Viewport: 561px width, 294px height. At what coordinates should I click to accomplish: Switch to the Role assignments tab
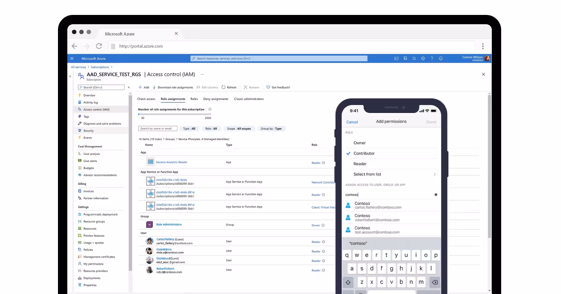point(173,99)
